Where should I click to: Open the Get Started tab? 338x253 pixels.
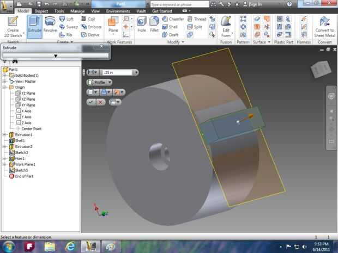[x=162, y=11]
